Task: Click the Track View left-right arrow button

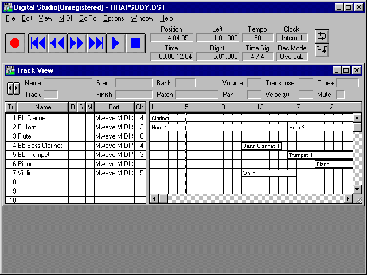Action: (x=14, y=88)
